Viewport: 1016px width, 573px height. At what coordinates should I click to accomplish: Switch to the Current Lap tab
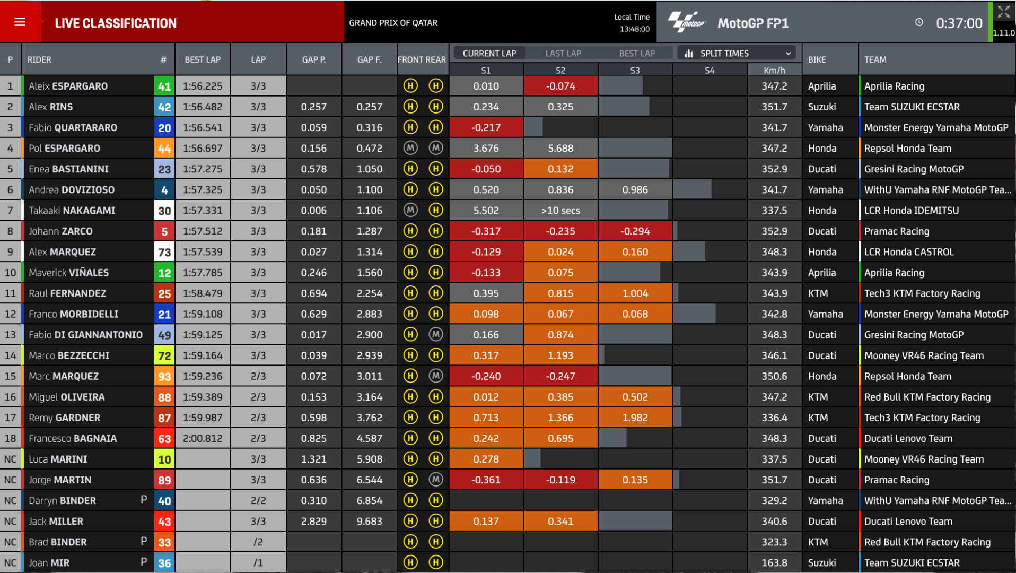(x=489, y=53)
